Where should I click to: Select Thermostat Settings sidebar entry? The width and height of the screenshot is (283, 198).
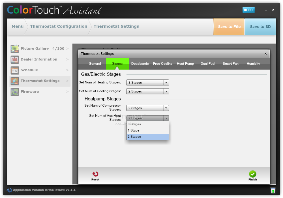(x=40, y=81)
